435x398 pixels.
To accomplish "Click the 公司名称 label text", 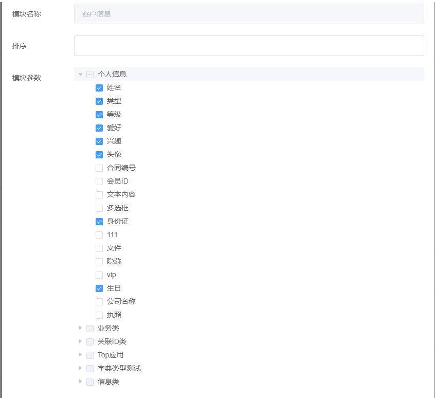I will pos(121,301).
